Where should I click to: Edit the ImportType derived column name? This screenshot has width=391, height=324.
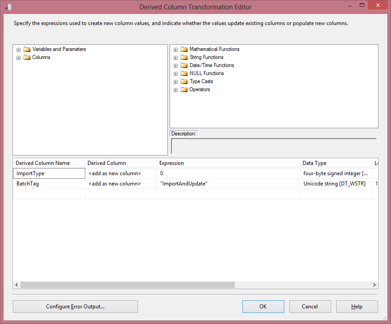pyautogui.click(x=49, y=173)
